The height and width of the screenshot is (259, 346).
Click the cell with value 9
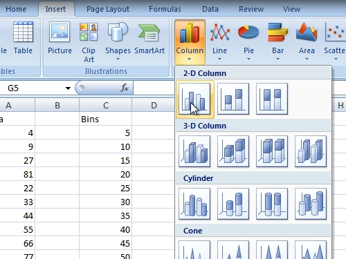(x=17, y=146)
